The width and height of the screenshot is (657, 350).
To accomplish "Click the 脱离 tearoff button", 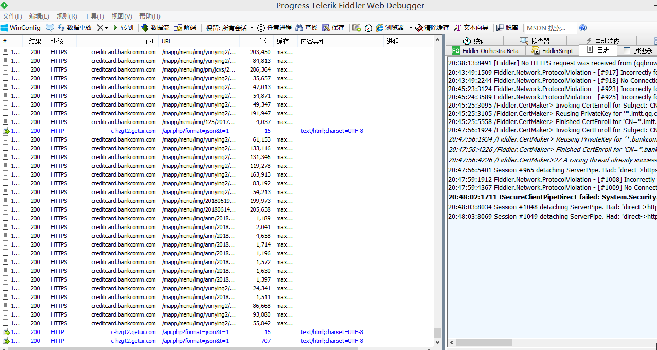I will (x=507, y=28).
